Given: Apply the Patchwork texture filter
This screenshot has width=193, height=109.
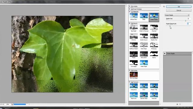Looking at the screenshot, I should pos(134,96).
